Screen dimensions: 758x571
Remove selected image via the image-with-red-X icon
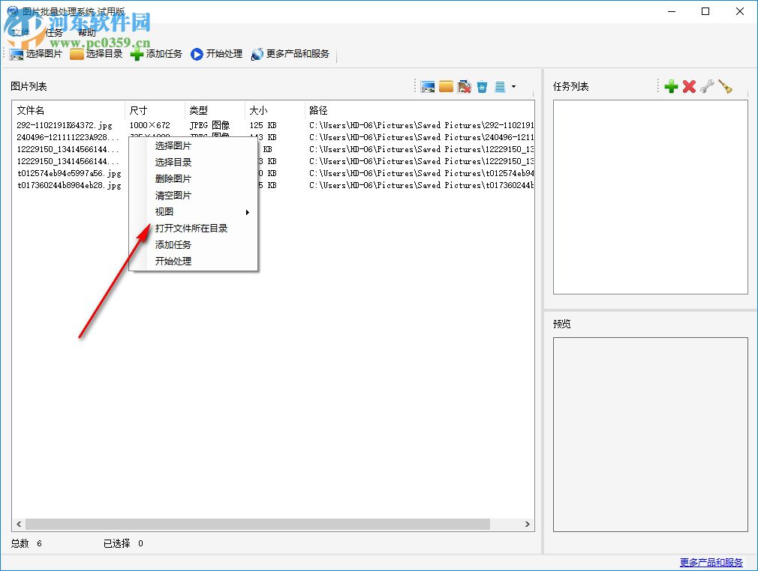464,86
